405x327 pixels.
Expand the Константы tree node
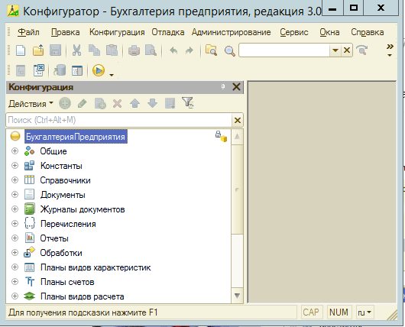tap(15, 165)
